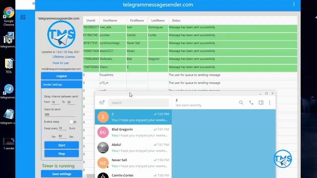The width and height of the screenshot is (317, 178).
Task: Click the NS orange avatar
Action: point(103,163)
